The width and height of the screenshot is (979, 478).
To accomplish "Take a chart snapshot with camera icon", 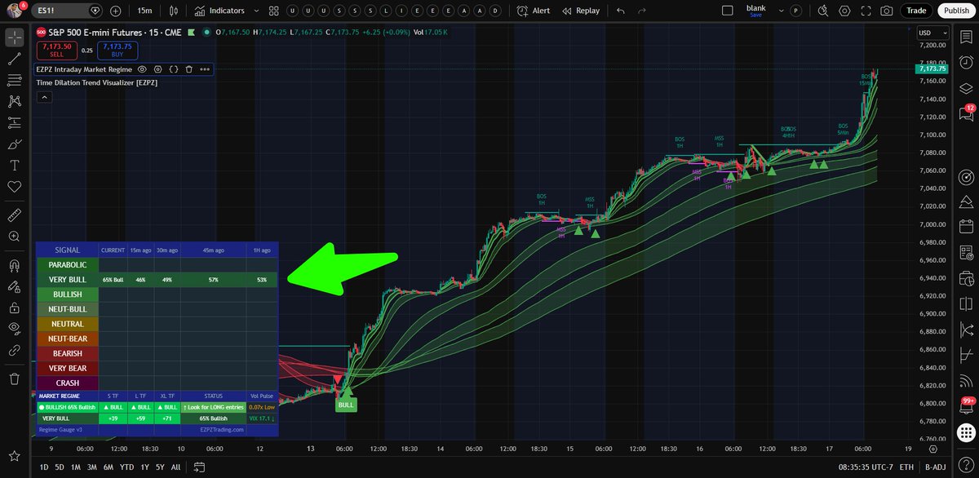I will [x=886, y=11].
